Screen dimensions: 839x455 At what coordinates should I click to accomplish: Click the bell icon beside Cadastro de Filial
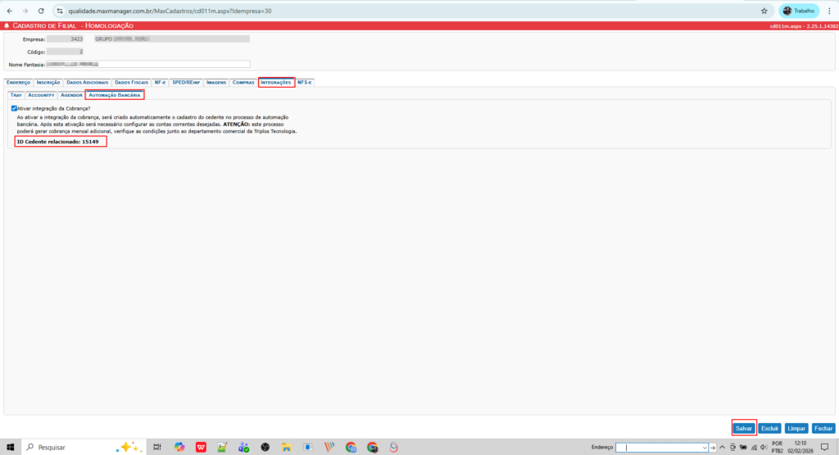click(7, 26)
